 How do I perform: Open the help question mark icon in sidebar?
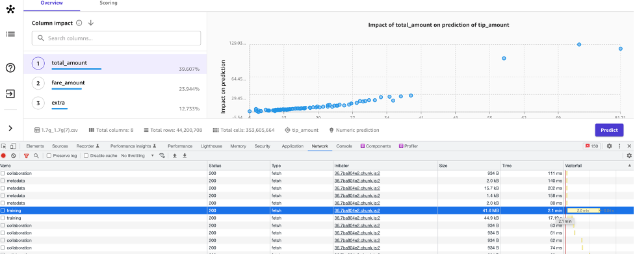click(10, 68)
